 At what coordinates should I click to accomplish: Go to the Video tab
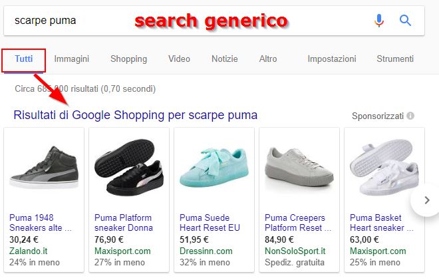point(179,59)
